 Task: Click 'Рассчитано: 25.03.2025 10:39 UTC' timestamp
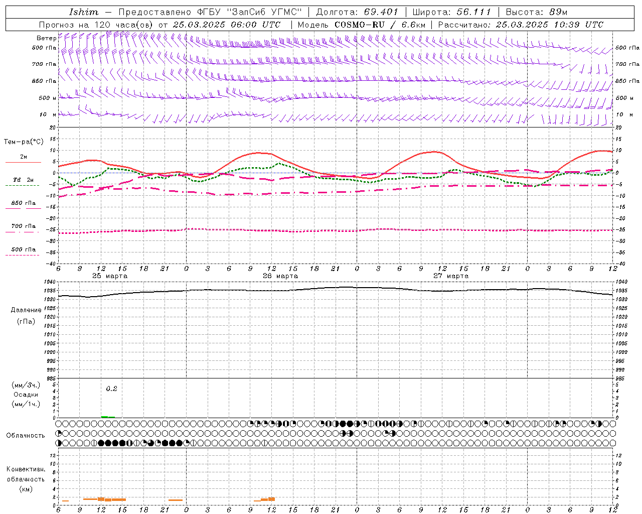(521, 25)
